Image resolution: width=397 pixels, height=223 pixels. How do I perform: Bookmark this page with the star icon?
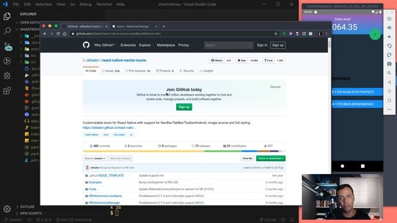pos(275,33)
